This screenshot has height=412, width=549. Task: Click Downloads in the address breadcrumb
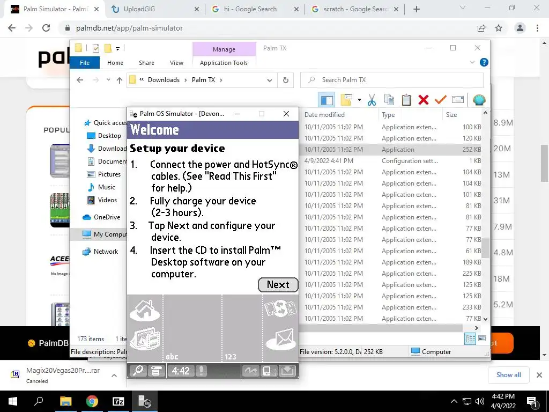click(x=164, y=80)
